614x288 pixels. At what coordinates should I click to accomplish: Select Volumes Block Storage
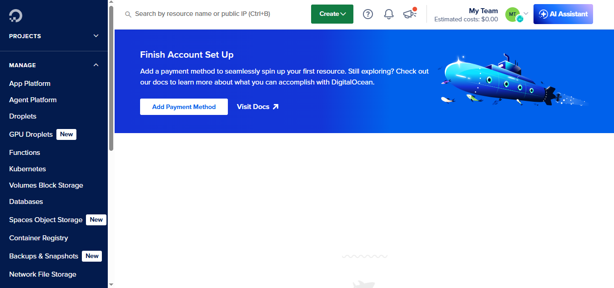tap(46, 185)
